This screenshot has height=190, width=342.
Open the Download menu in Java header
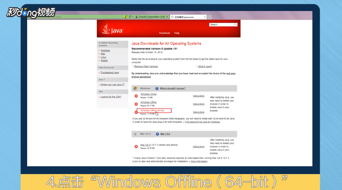pyautogui.click(x=165, y=33)
